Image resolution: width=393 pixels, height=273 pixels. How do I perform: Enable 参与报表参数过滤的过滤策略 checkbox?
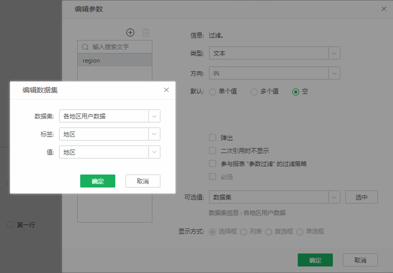pos(213,163)
